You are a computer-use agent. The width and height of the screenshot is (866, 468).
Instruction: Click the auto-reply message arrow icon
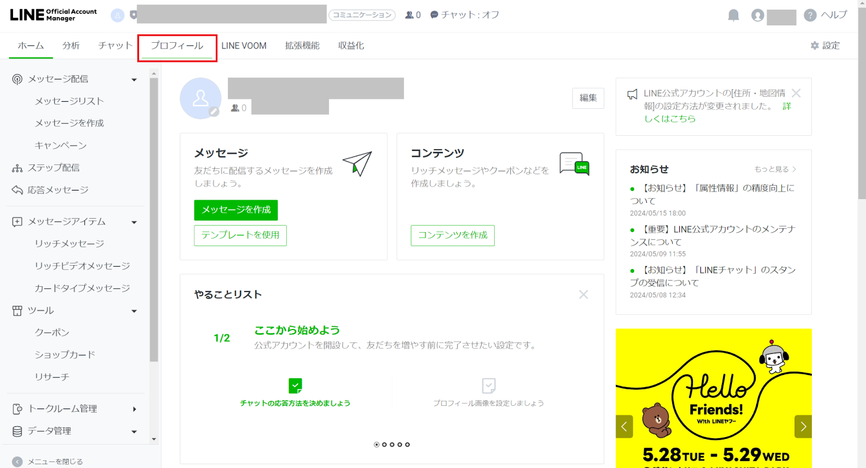(17, 190)
